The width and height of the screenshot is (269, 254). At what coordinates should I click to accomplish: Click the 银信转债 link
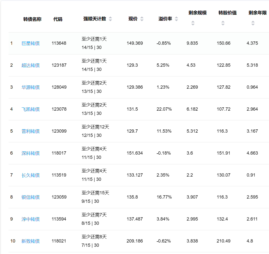pos(31,197)
